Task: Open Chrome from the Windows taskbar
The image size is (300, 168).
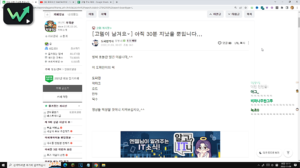Action: coord(96,165)
